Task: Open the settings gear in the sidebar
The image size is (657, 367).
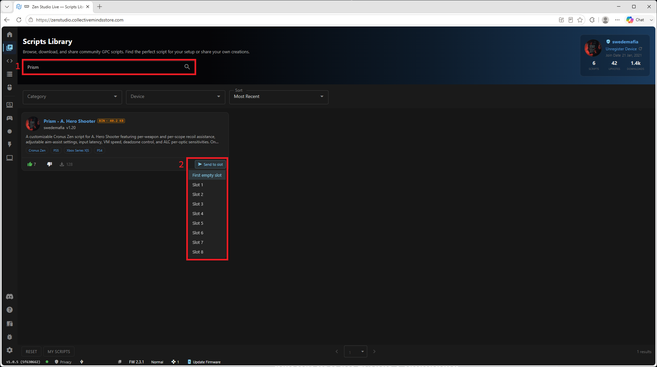Action: [10, 350]
